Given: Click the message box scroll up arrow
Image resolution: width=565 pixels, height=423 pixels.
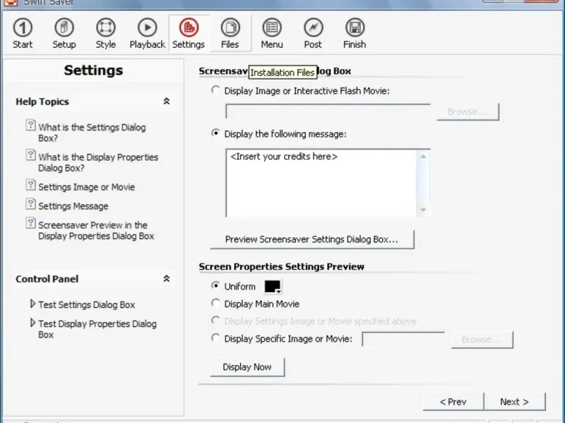Looking at the screenshot, I should pos(423,157).
